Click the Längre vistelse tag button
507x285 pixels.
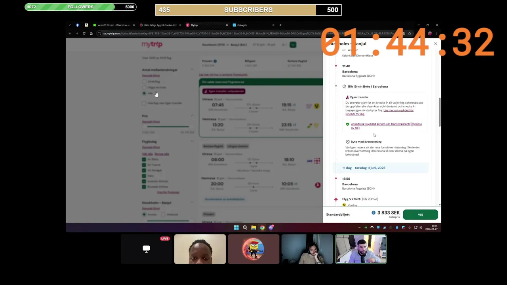click(x=237, y=146)
